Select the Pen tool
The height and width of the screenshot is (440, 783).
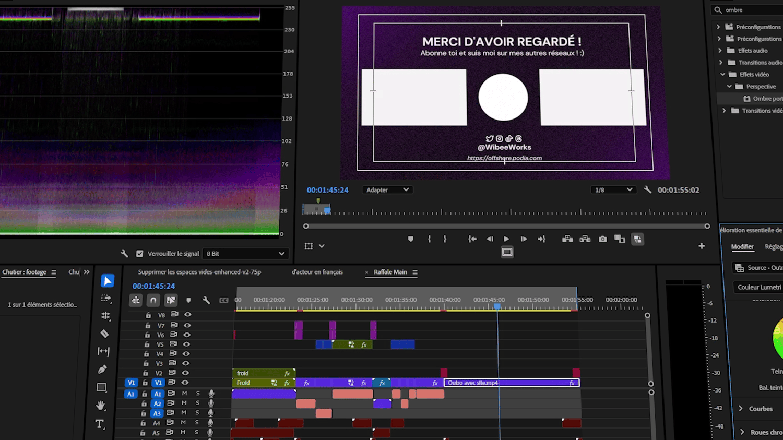pos(102,370)
